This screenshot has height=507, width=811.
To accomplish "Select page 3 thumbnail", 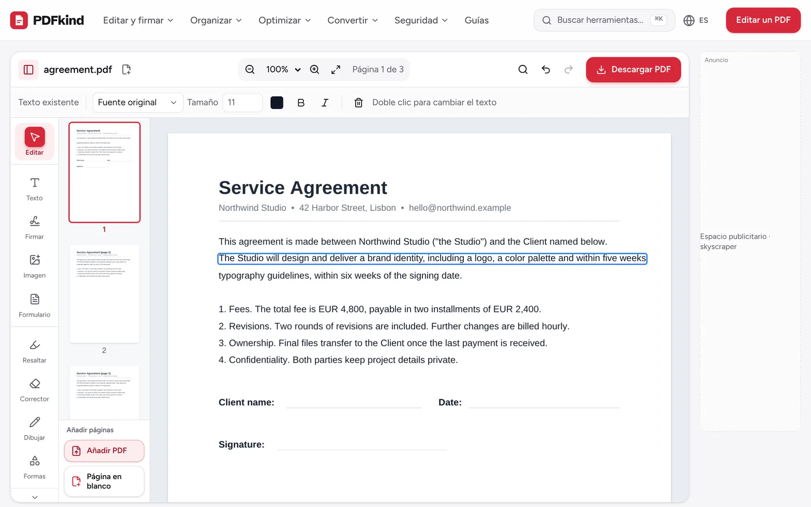I will [x=104, y=392].
